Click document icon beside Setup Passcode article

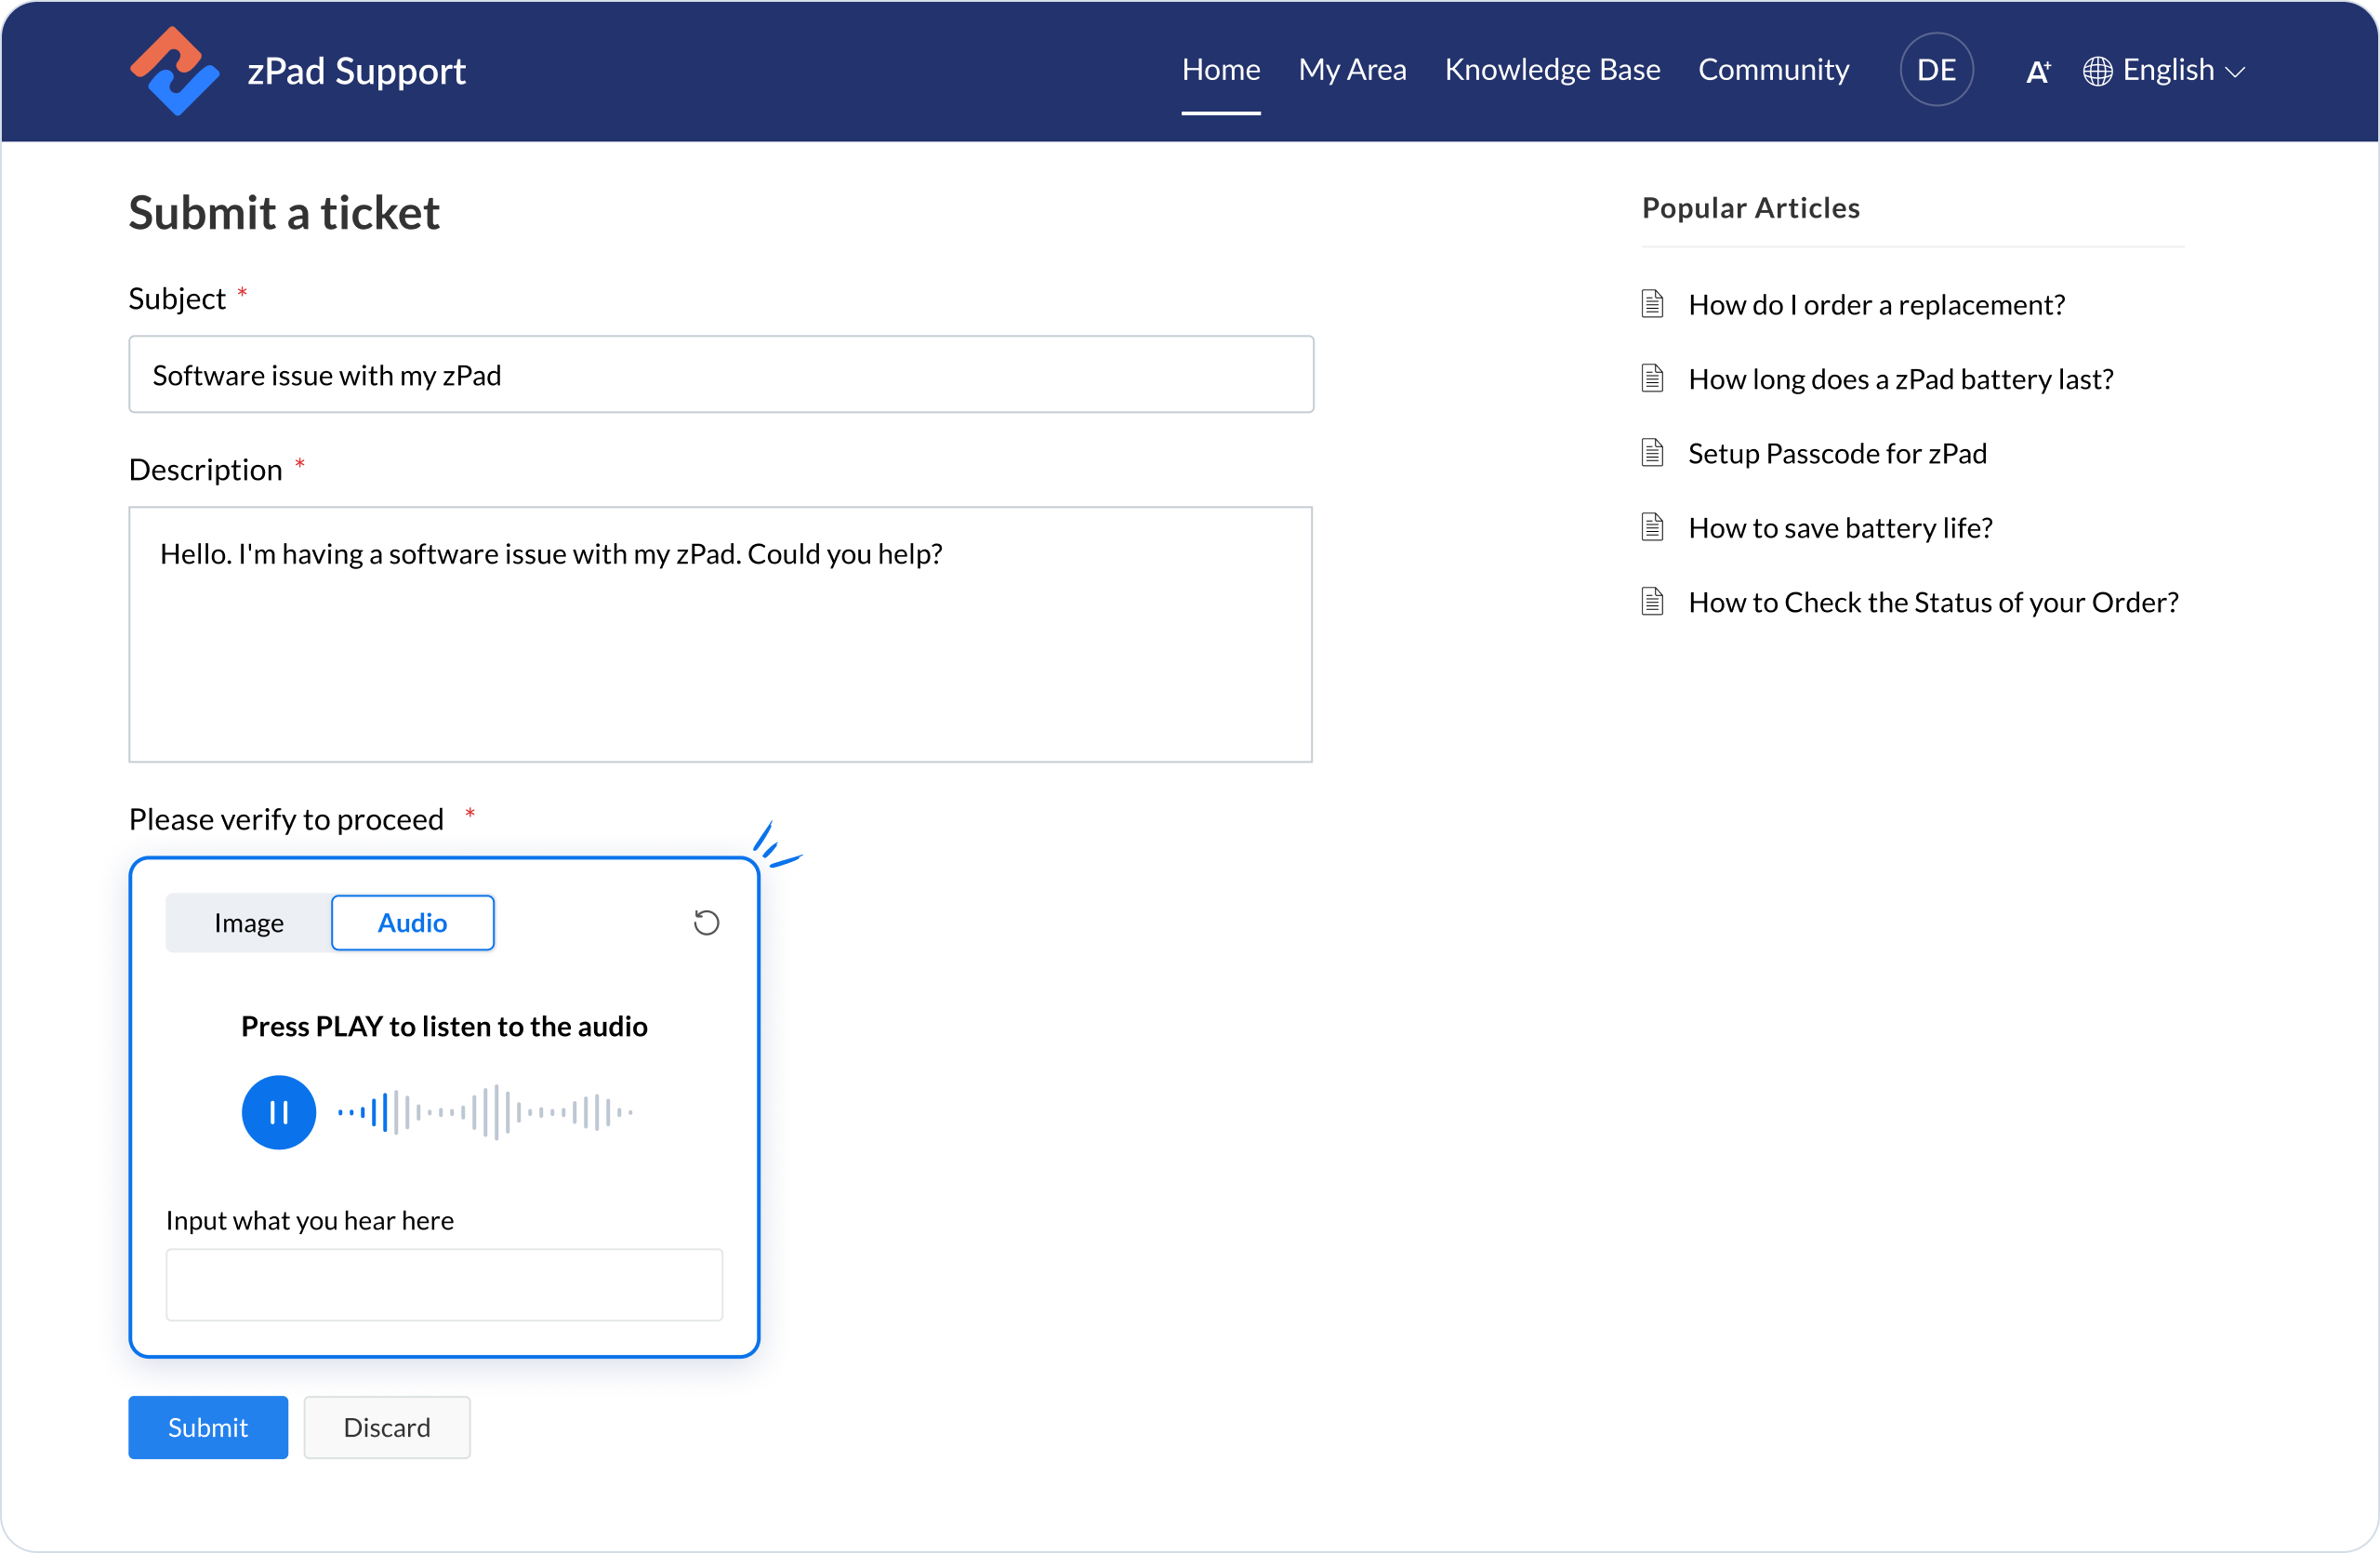1652,453
